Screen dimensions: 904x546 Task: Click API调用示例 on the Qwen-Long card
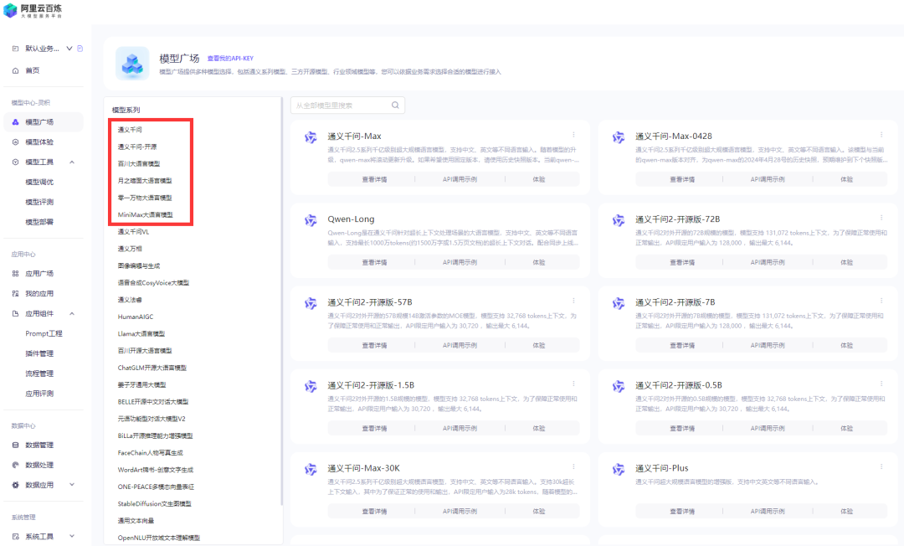coord(460,262)
